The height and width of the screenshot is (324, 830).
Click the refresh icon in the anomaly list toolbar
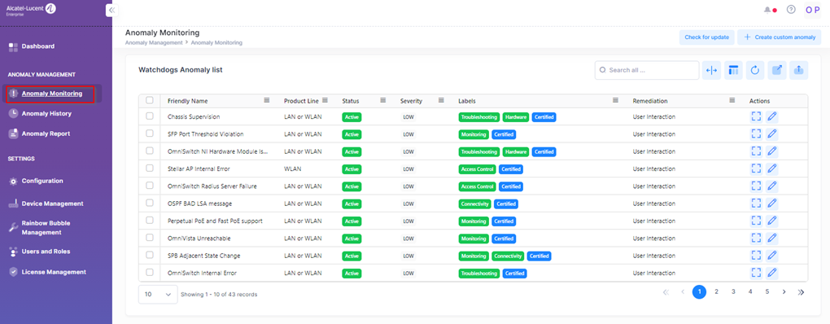click(755, 70)
